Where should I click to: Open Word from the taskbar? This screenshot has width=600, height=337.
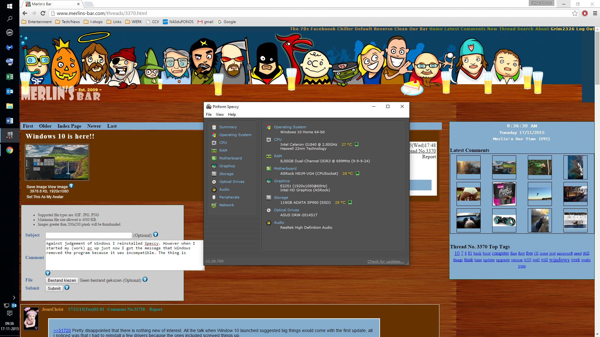pos(9,120)
